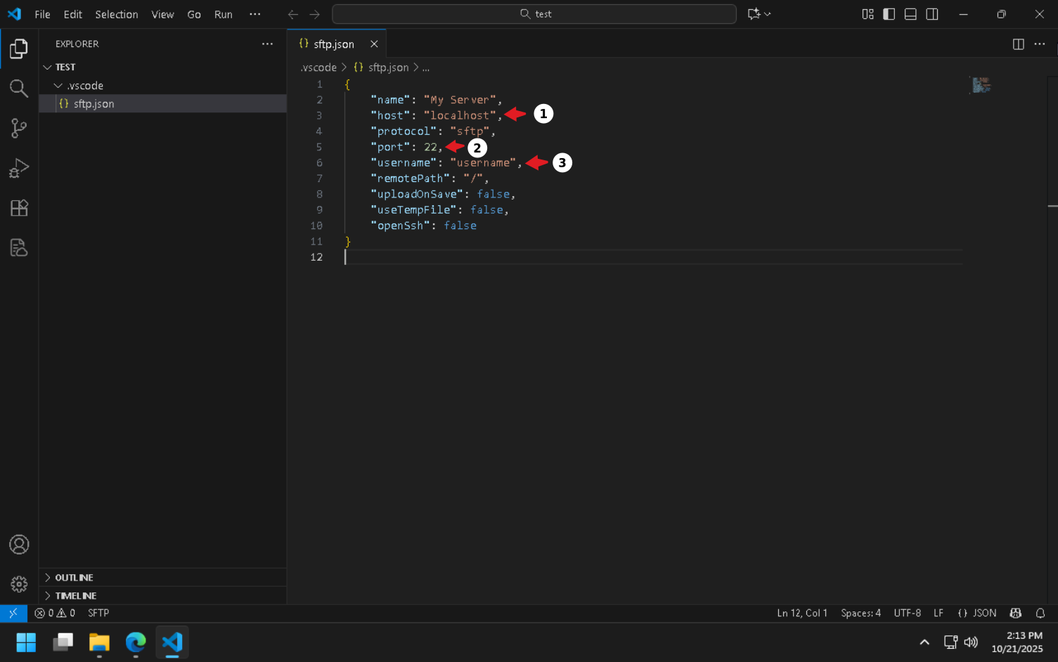Screen dimensions: 1058x662
Task: Expand the OUTLINE section
Action: [74, 577]
